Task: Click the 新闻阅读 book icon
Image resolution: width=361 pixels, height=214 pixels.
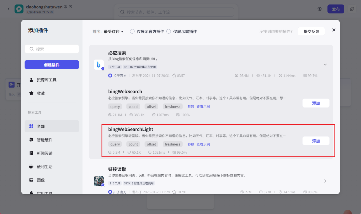Action: (31, 153)
